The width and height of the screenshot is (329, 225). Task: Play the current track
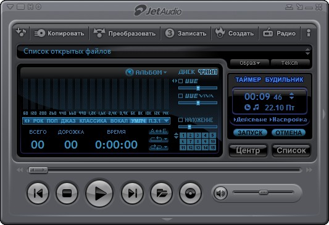(x=99, y=193)
